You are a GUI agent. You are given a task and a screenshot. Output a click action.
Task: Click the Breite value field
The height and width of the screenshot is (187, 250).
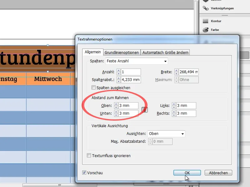pyautogui.click(x=189, y=72)
